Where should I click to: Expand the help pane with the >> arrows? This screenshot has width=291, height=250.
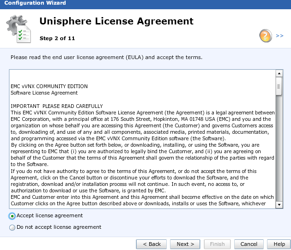[279, 36]
